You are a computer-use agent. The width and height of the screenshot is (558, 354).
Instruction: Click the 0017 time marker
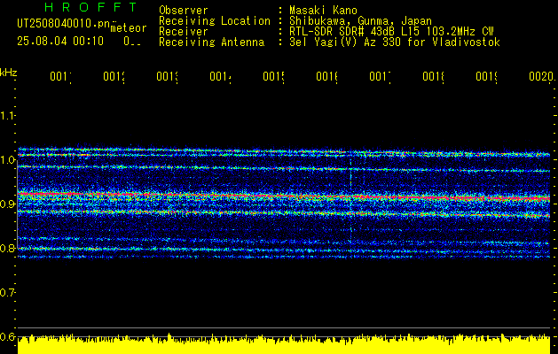380,76
